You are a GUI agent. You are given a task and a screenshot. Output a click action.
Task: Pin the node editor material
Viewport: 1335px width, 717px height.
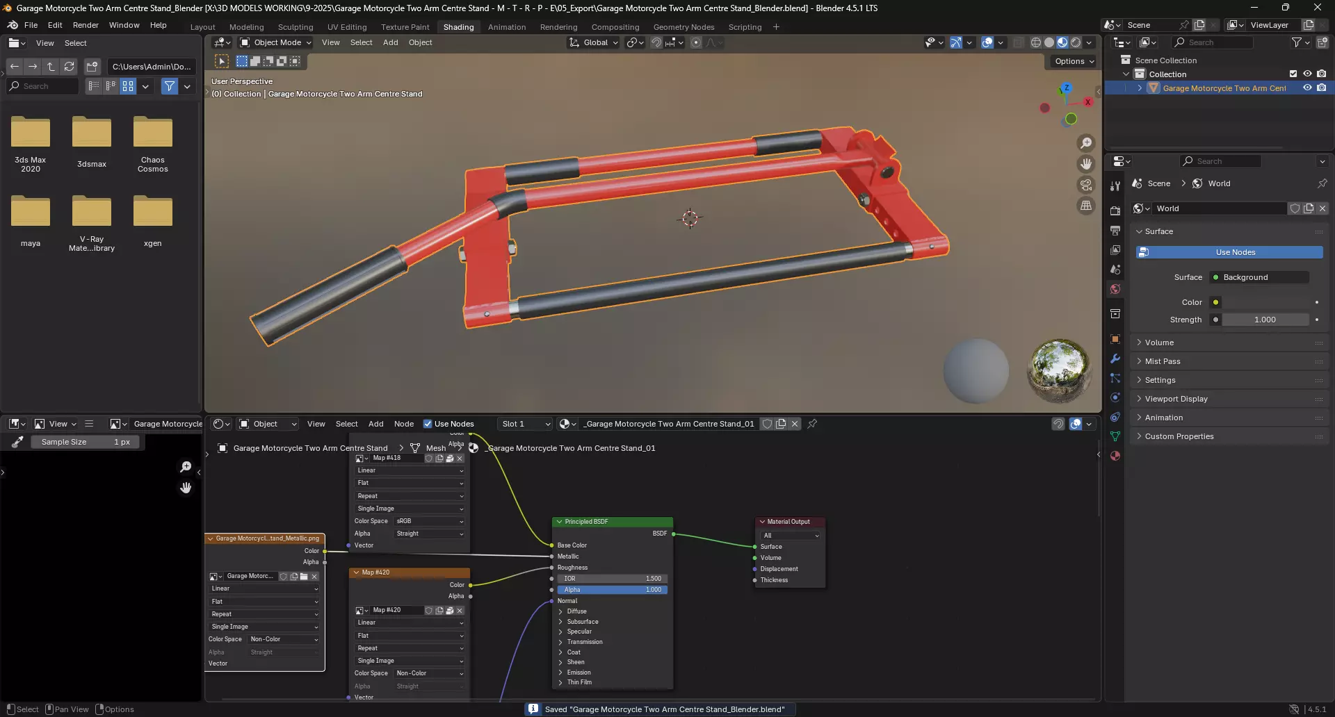[812, 424]
